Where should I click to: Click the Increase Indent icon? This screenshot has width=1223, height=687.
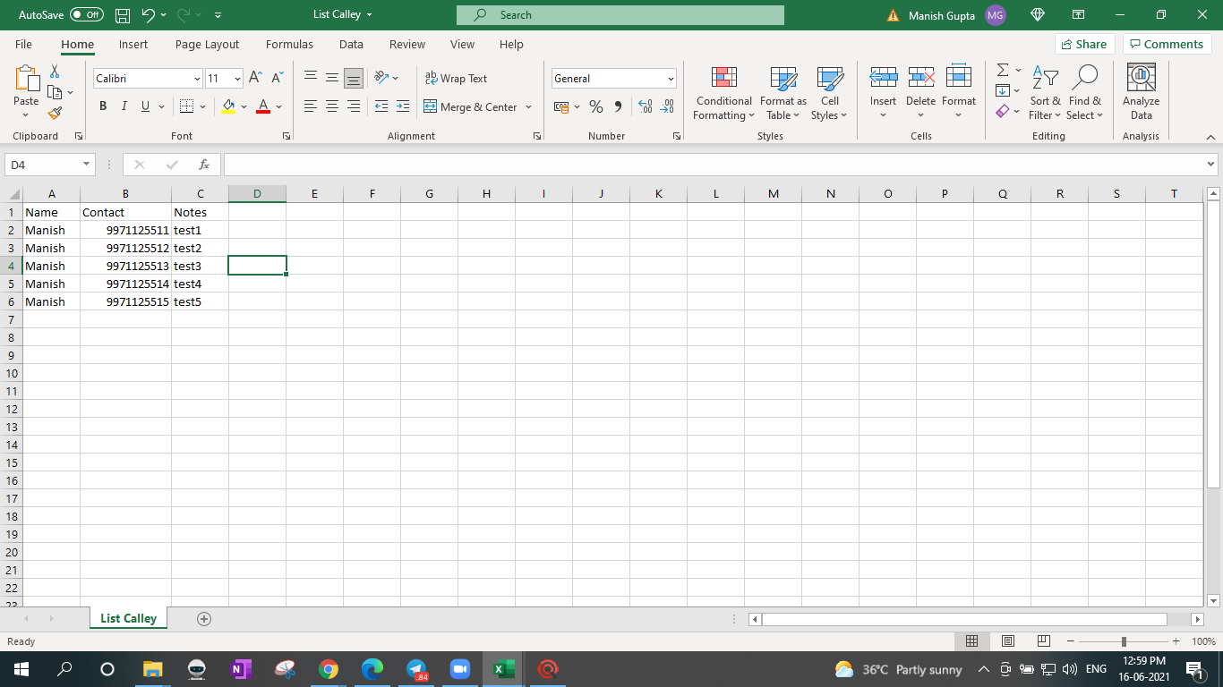coord(403,107)
